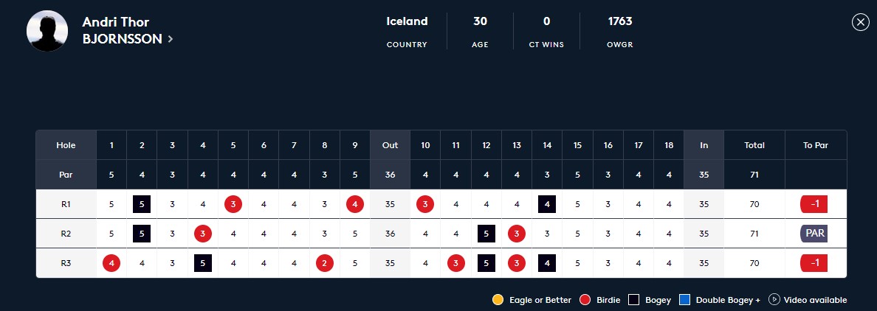Click the red Birdie legend circle

pos(585,300)
